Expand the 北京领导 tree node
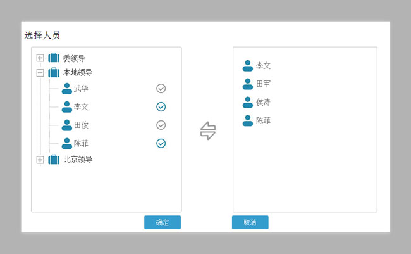The height and width of the screenshot is (254, 411). coord(40,160)
